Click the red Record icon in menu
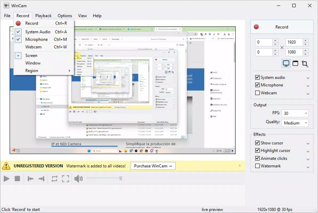The image size is (318, 213). (18, 23)
